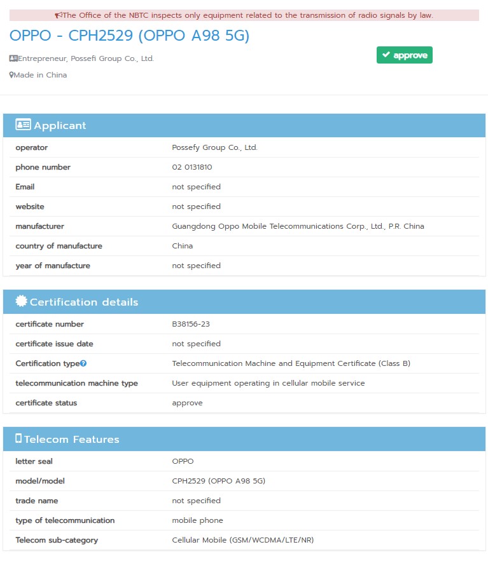488x561 pixels.
Task: Click the website value not specified
Action: click(x=197, y=206)
